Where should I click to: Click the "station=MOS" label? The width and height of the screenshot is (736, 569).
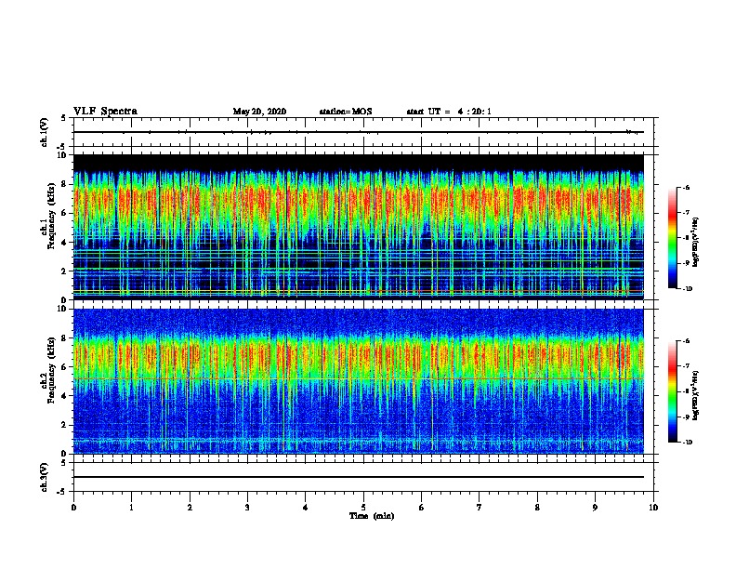(x=346, y=112)
